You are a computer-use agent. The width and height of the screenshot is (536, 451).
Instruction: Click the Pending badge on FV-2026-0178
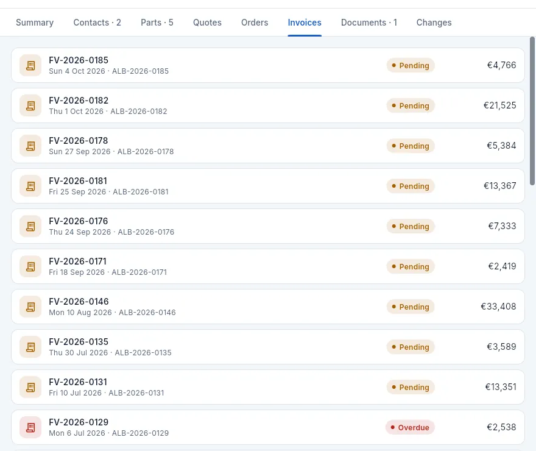coord(411,146)
